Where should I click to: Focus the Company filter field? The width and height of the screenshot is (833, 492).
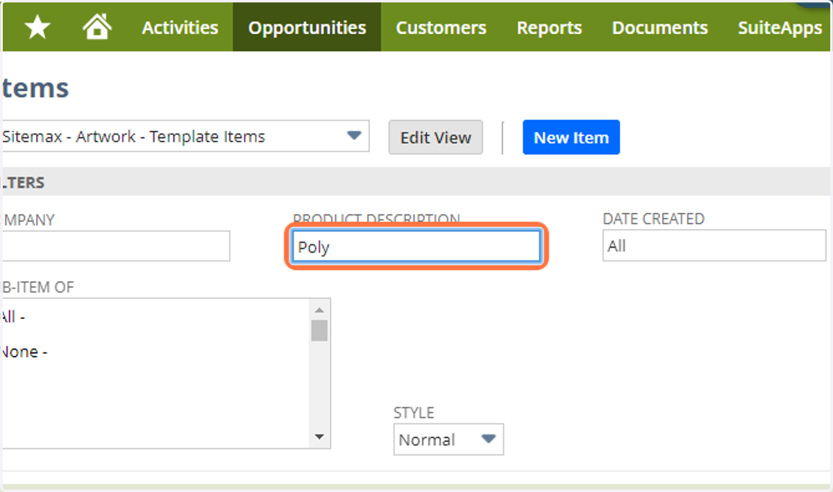(115, 246)
